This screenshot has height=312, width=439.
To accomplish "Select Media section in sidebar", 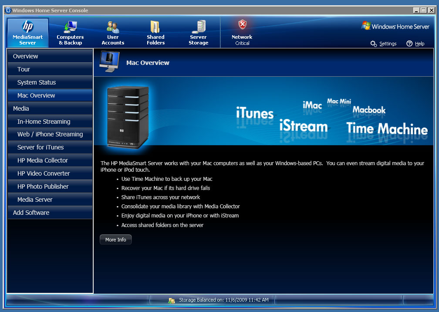I will tap(50, 109).
